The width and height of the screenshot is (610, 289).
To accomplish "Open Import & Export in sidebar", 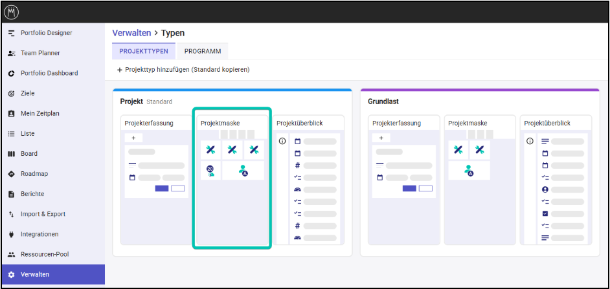I will click(x=43, y=214).
